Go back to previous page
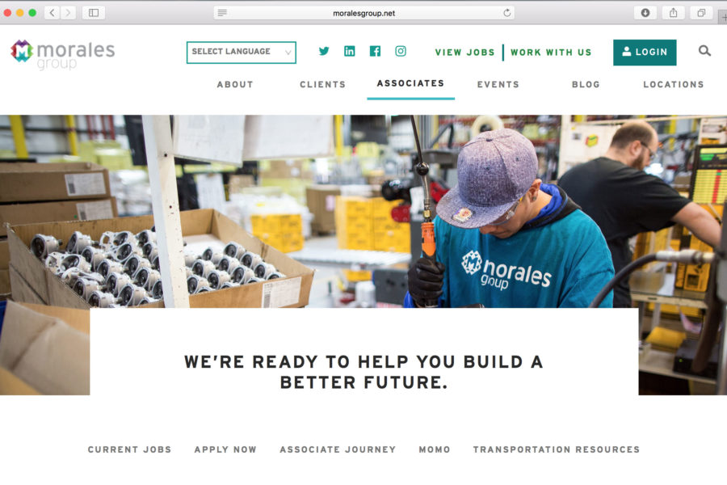Image resolution: width=727 pixels, height=485 pixels. tap(52, 13)
